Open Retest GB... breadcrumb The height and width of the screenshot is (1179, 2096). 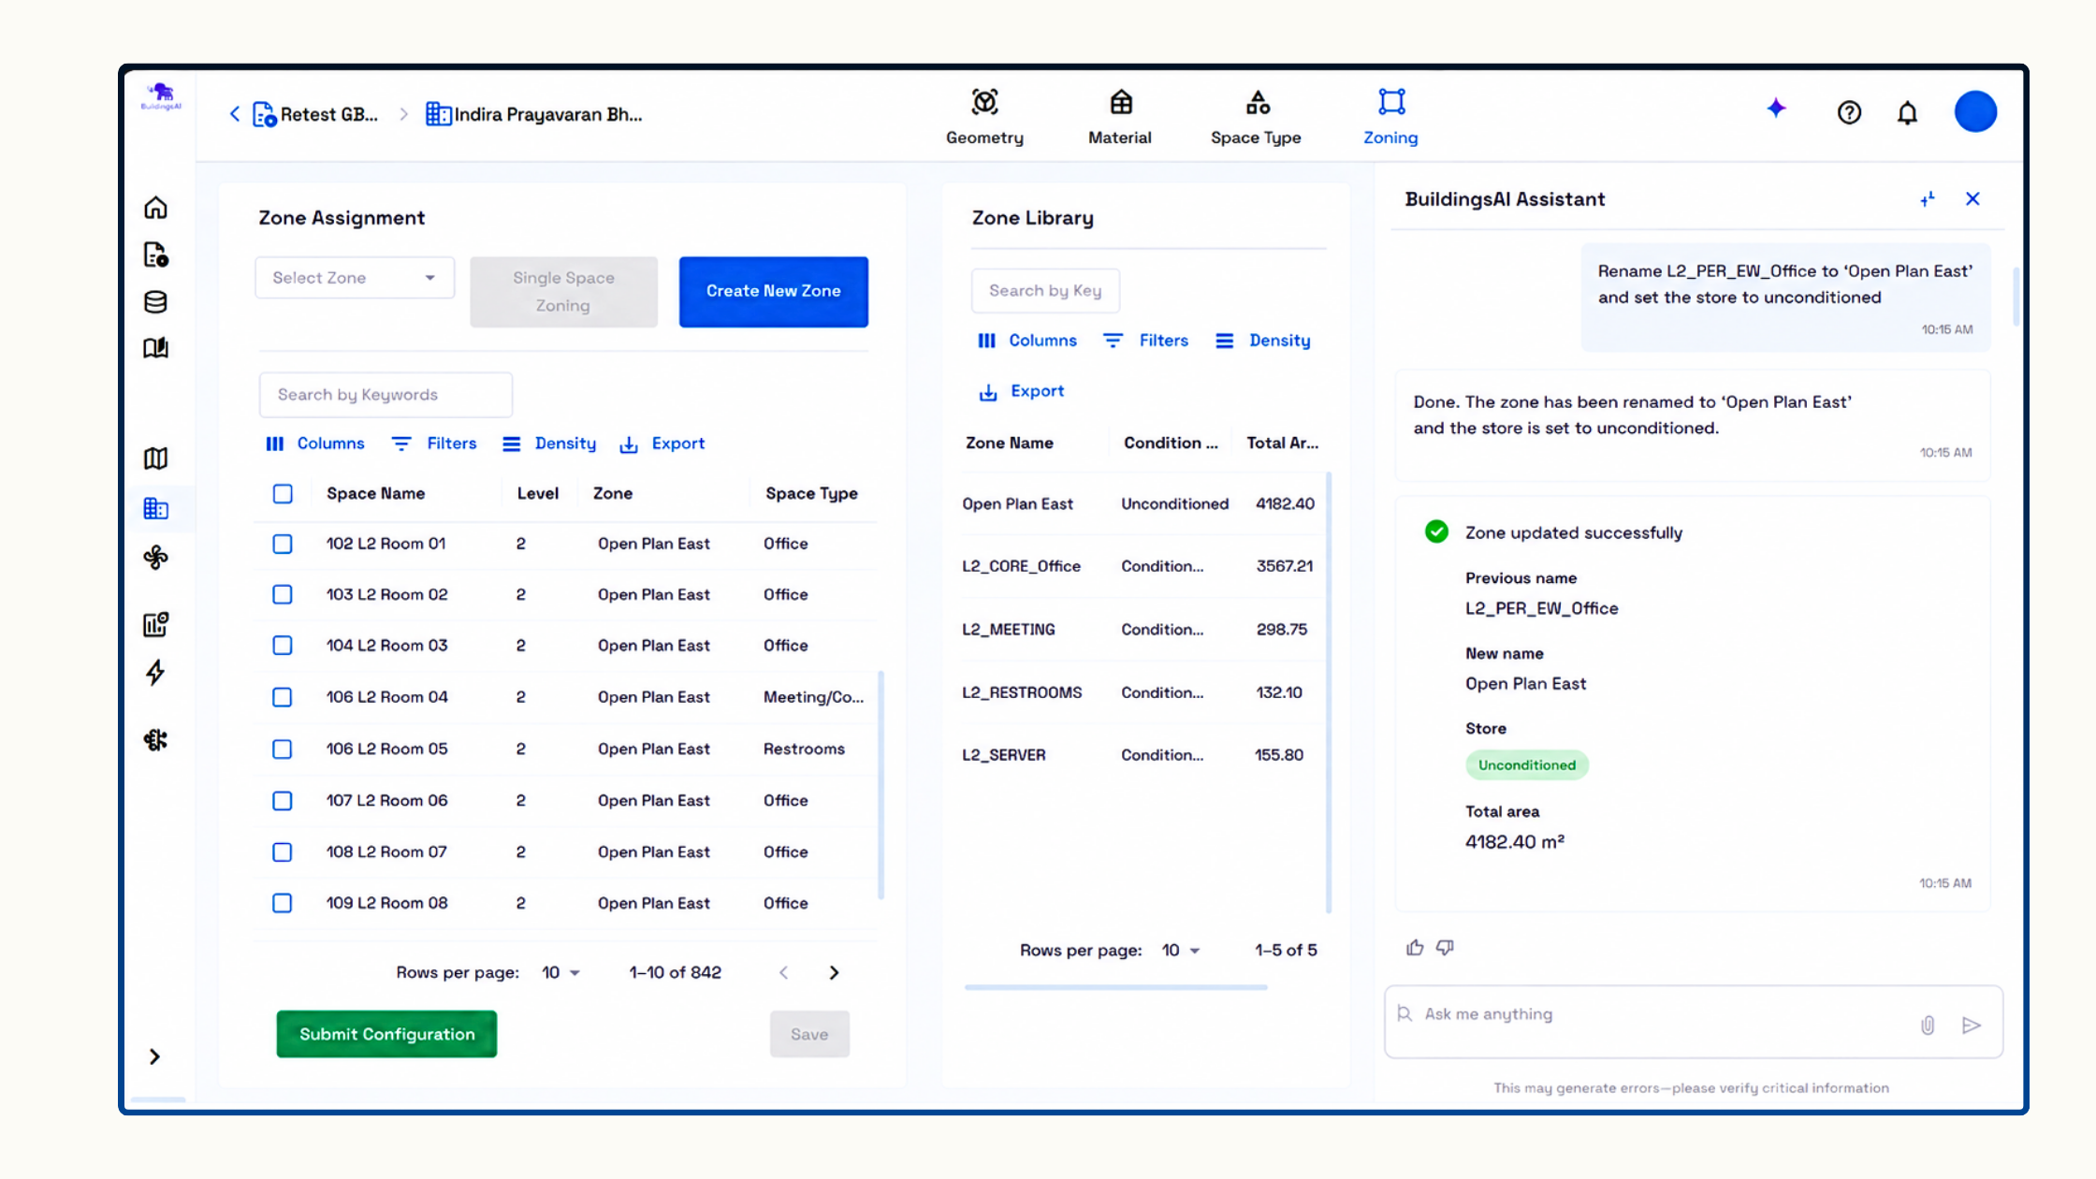(x=315, y=114)
